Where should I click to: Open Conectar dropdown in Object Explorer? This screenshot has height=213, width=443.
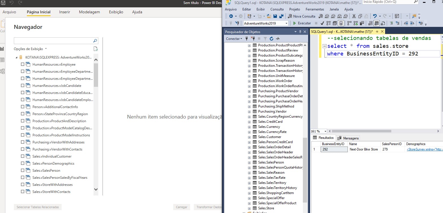234,38
